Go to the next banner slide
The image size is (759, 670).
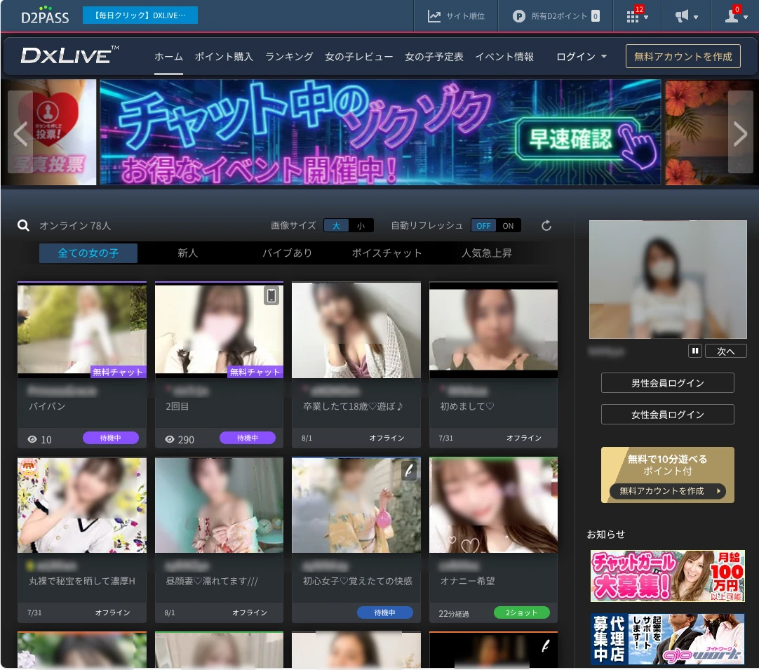[741, 132]
